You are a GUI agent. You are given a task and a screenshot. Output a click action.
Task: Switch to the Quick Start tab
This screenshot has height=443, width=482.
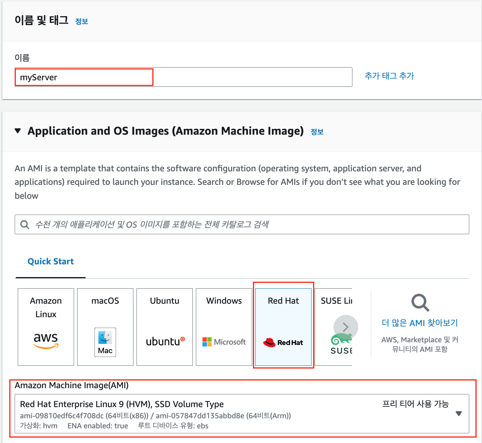51,262
